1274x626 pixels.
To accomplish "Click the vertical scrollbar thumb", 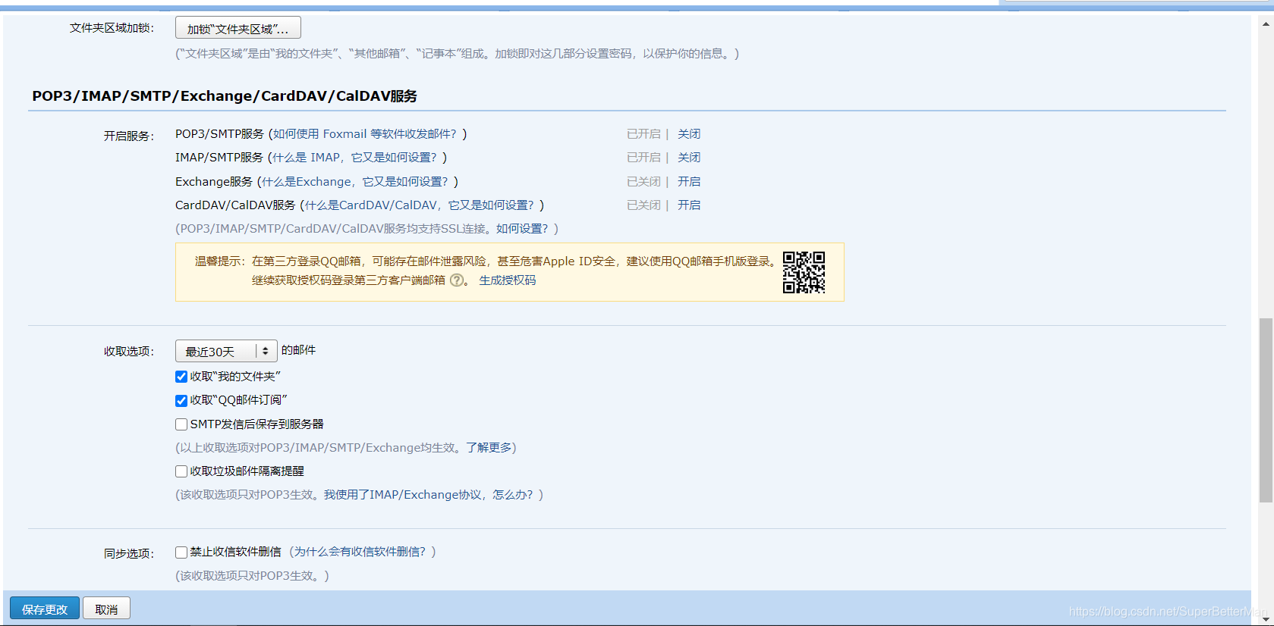I will click(x=1266, y=410).
